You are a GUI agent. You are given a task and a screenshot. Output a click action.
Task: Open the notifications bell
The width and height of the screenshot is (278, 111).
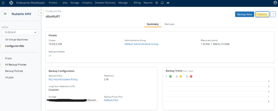[162, 3]
